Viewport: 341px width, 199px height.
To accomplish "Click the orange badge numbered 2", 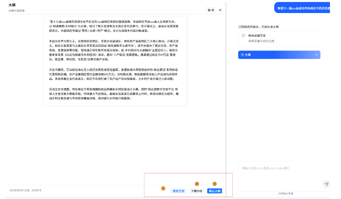I will pyautogui.click(x=197, y=184).
